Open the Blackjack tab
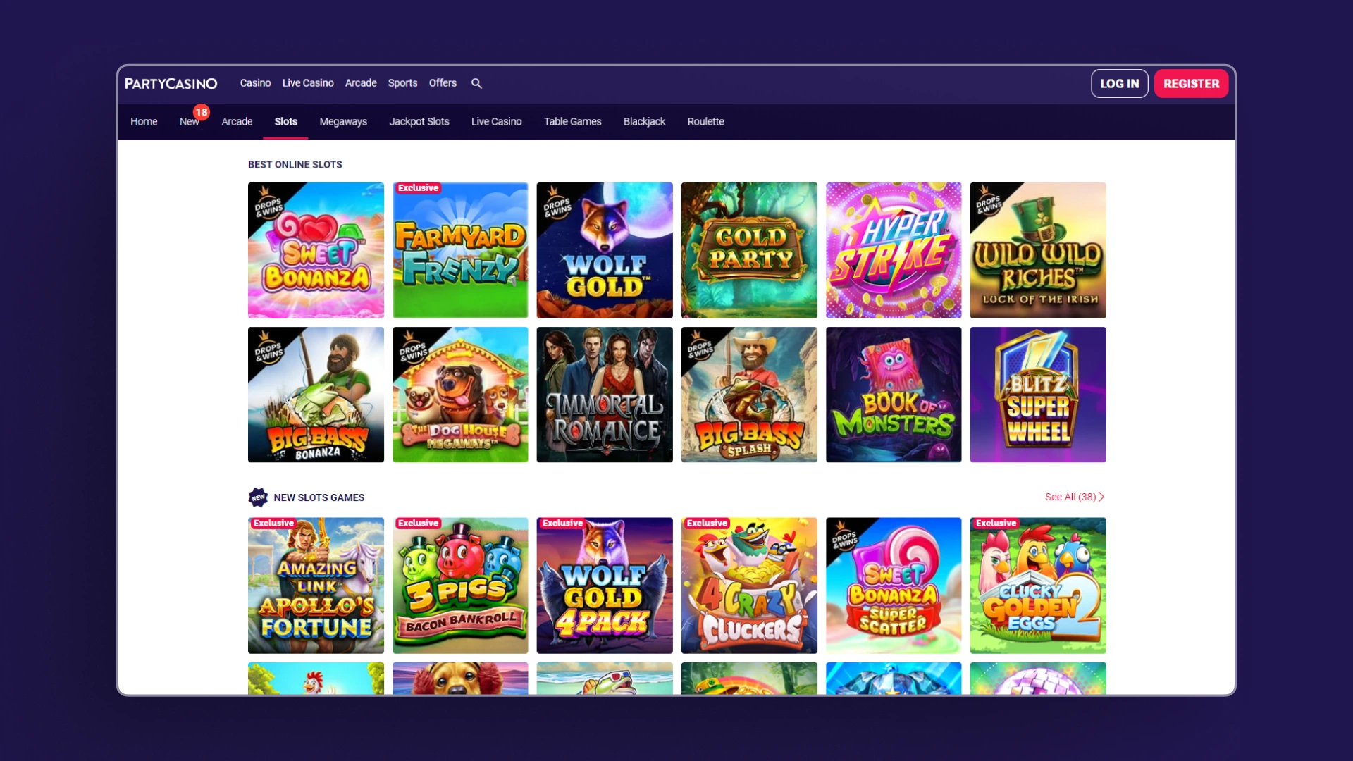The height and width of the screenshot is (761, 1353). pyautogui.click(x=644, y=122)
